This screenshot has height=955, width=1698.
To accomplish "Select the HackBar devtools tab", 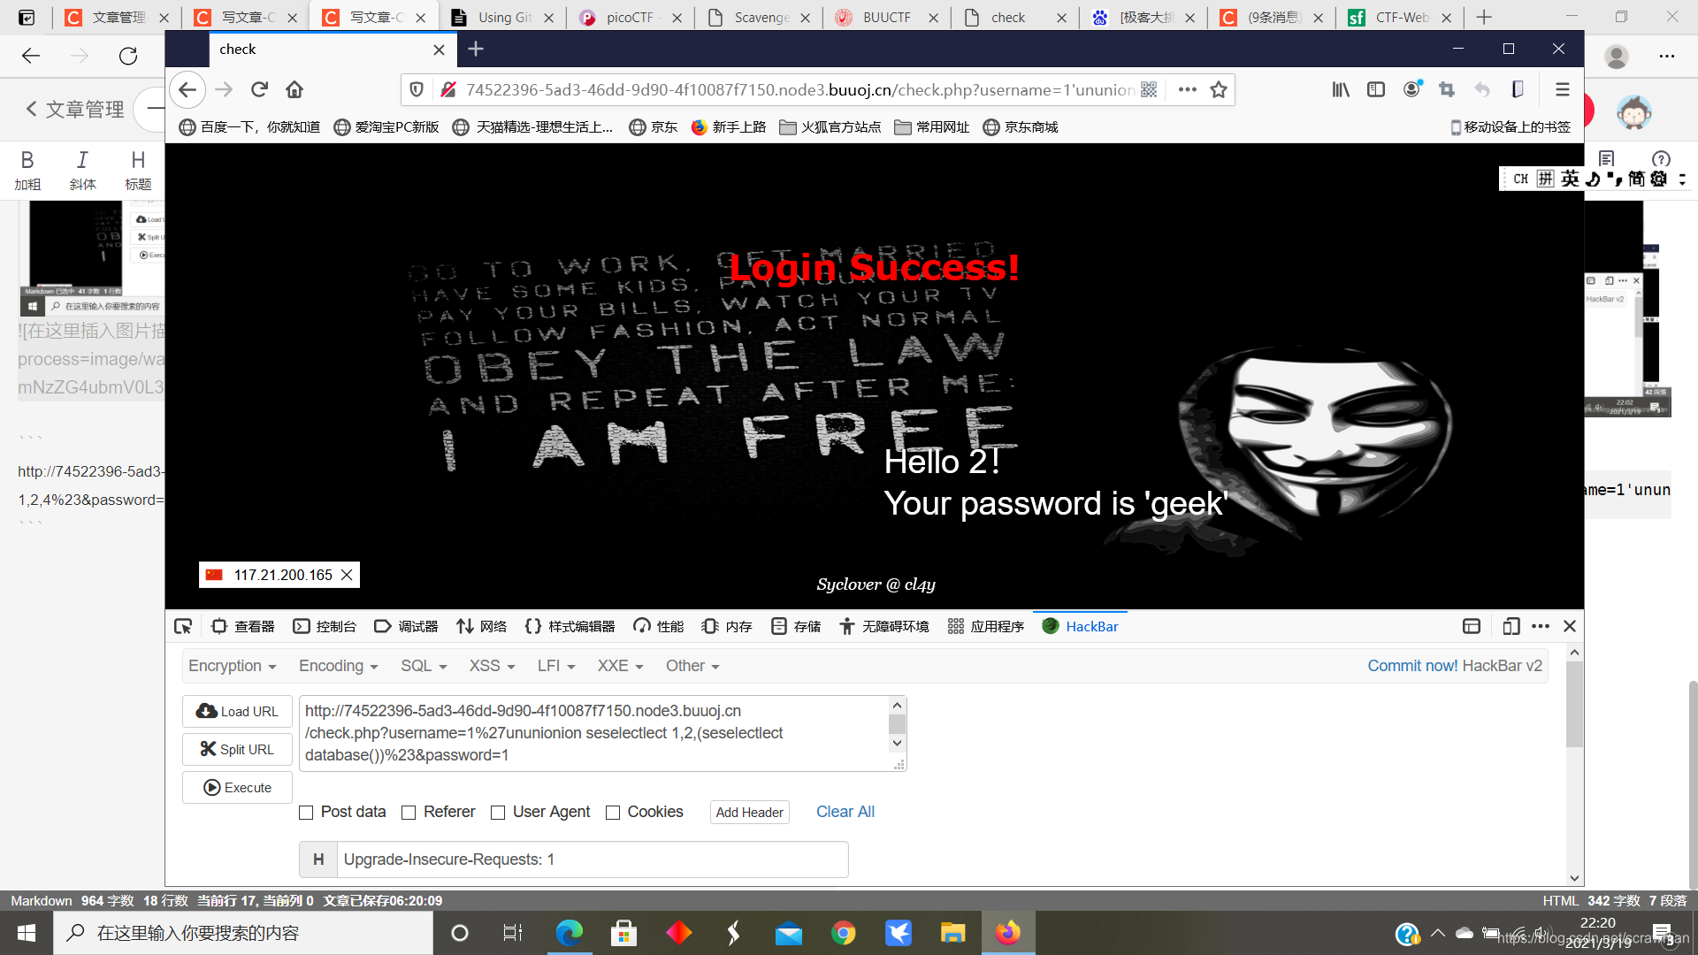I will click(1080, 626).
